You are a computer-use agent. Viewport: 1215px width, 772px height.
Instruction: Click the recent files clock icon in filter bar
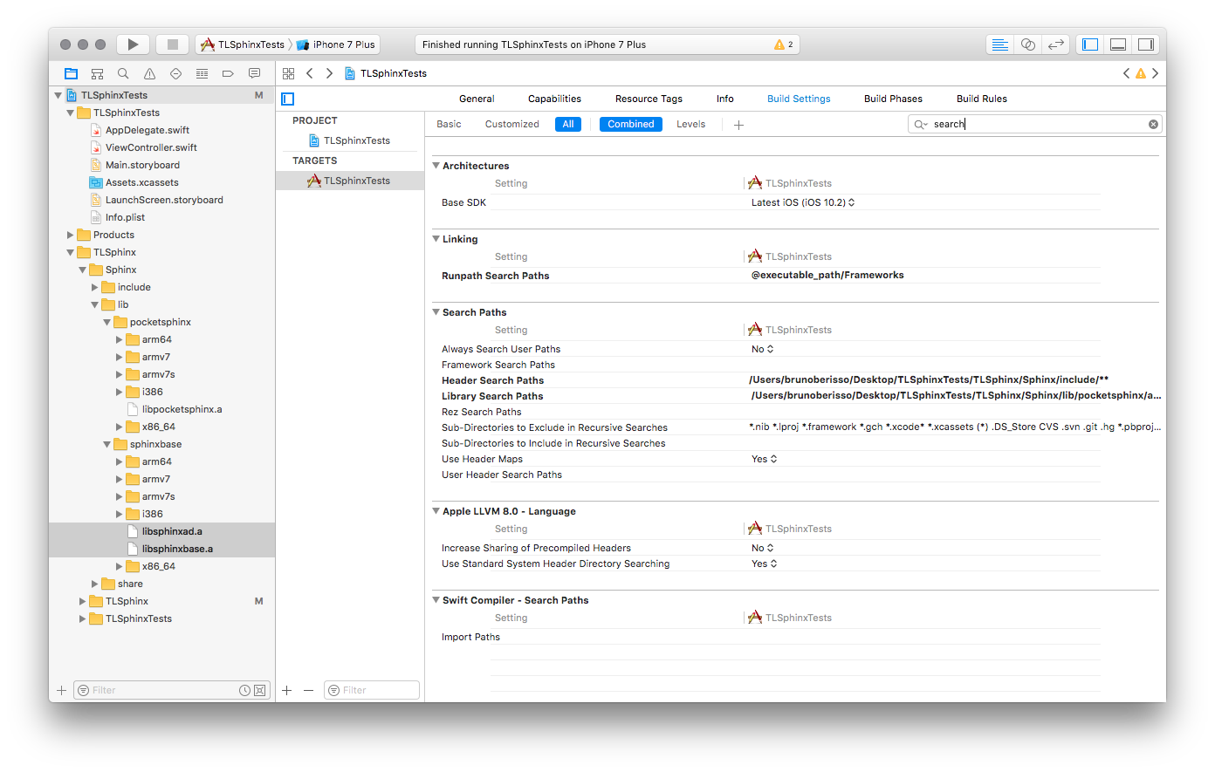click(244, 690)
